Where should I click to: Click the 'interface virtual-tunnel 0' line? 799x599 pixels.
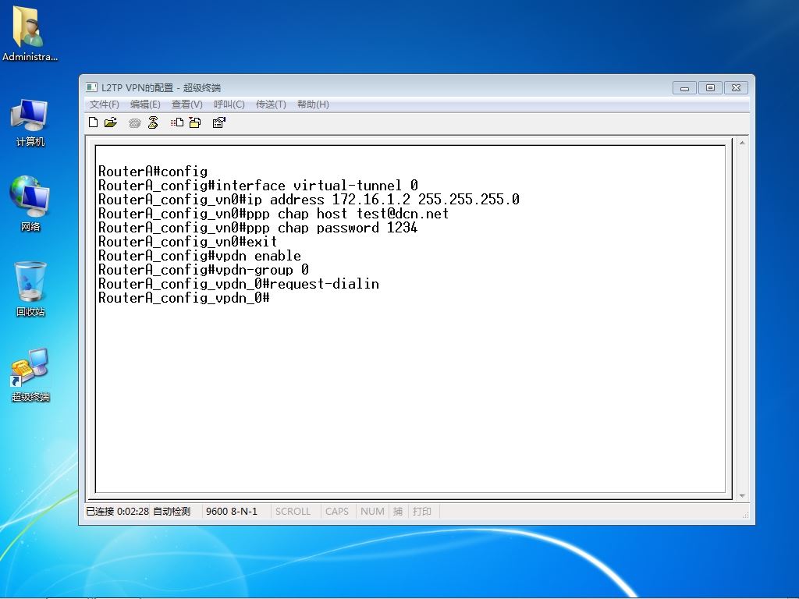(257, 186)
